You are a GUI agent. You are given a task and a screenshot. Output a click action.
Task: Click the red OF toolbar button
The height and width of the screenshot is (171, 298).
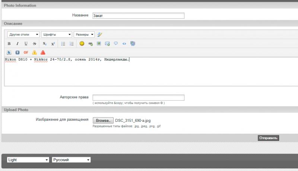(26, 53)
